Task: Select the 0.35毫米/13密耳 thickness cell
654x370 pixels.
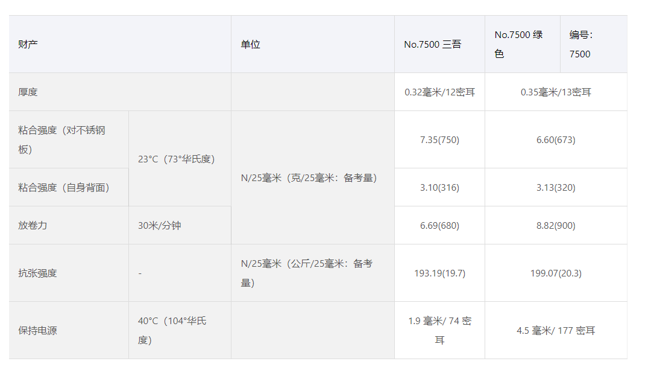Action: [x=556, y=92]
